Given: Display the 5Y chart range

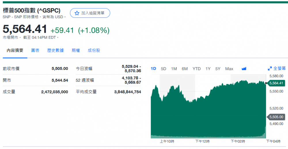Looking at the screenshot, I should click(218, 68).
